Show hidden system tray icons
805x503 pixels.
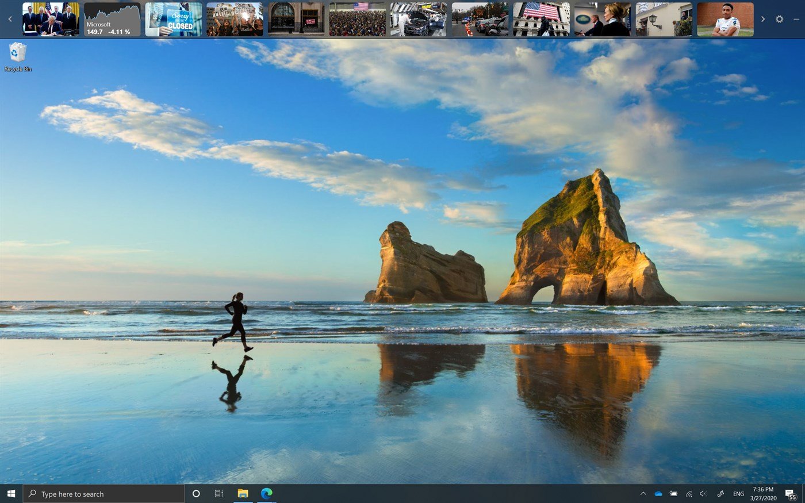(x=643, y=494)
